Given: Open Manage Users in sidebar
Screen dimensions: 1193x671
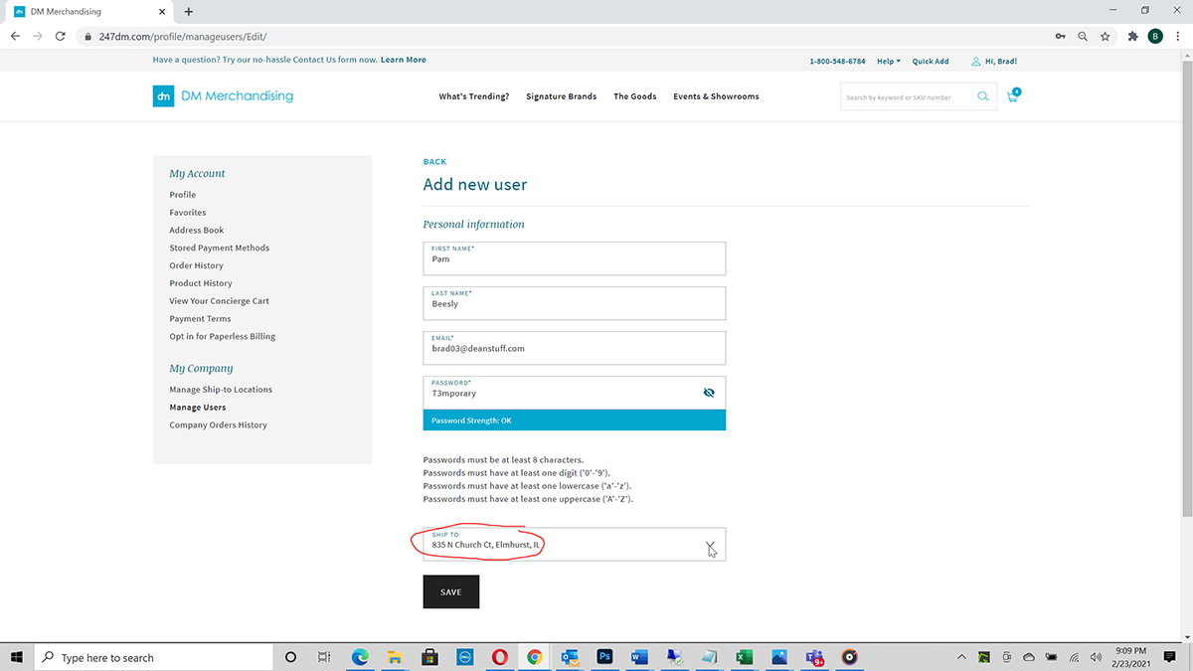Looking at the screenshot, I should (198, 408).
